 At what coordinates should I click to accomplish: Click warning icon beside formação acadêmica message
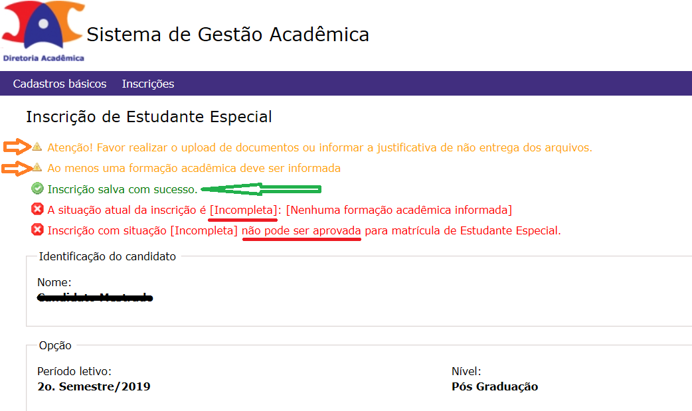[37, 167]
